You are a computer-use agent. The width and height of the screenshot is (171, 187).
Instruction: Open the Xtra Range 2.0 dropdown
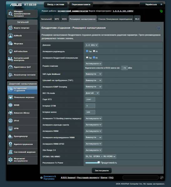click(93, 150)
